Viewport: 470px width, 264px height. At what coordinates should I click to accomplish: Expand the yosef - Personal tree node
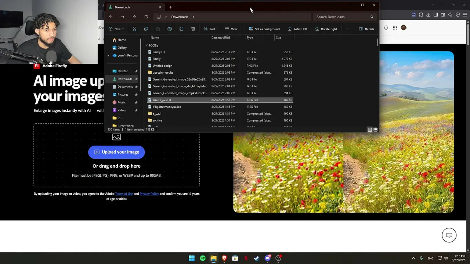[108, 55]
